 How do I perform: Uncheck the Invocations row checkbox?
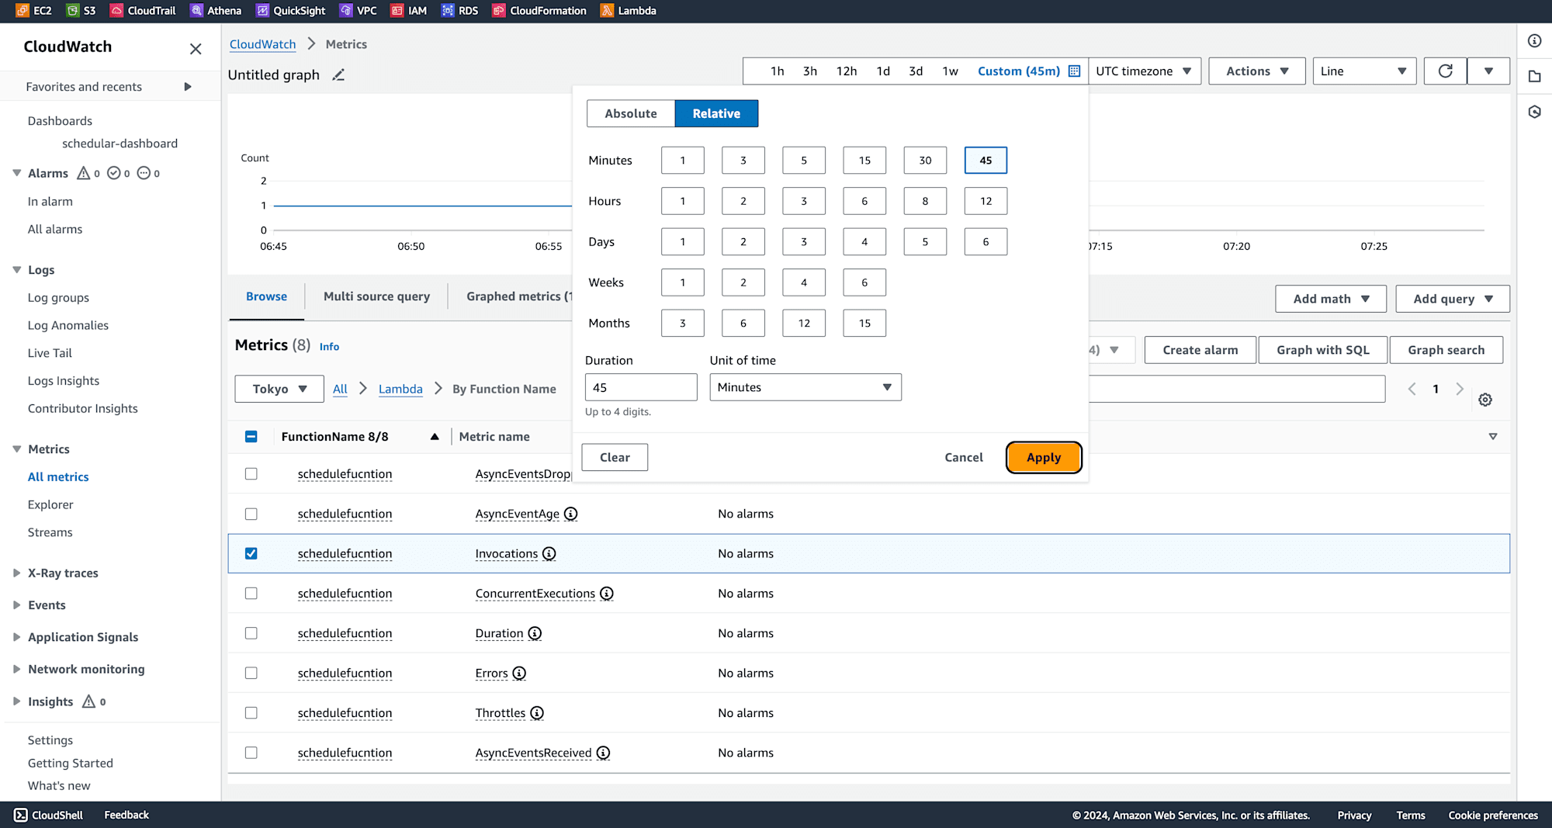pos(251,553)
